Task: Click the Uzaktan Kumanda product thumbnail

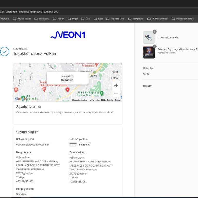Action: (149, 37)
